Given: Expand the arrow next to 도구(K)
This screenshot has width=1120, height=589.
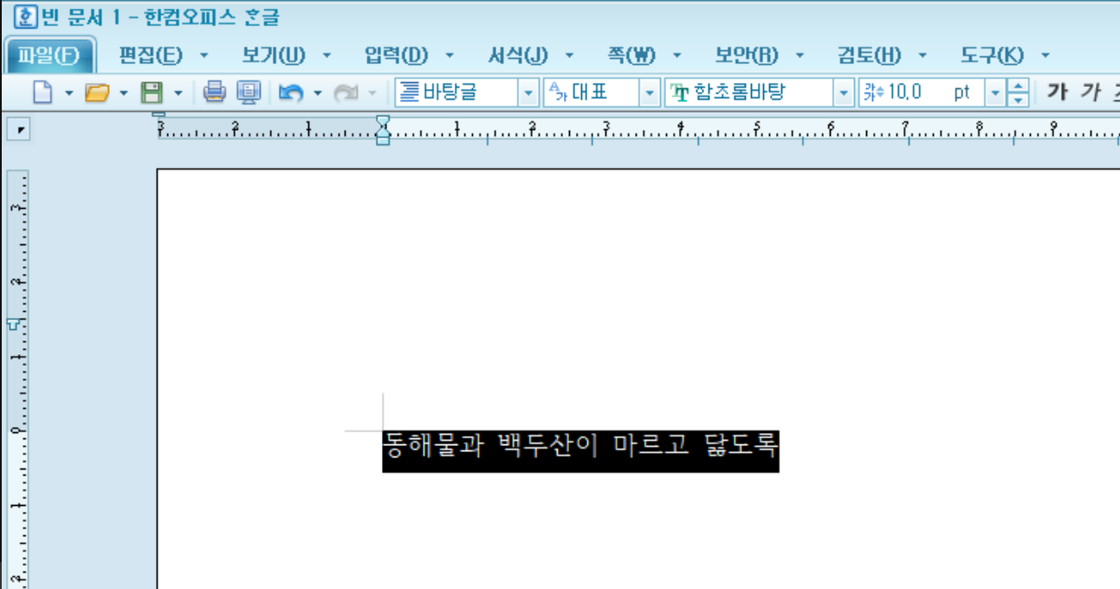Looking at the screenshot, I should click(1046, 56).
